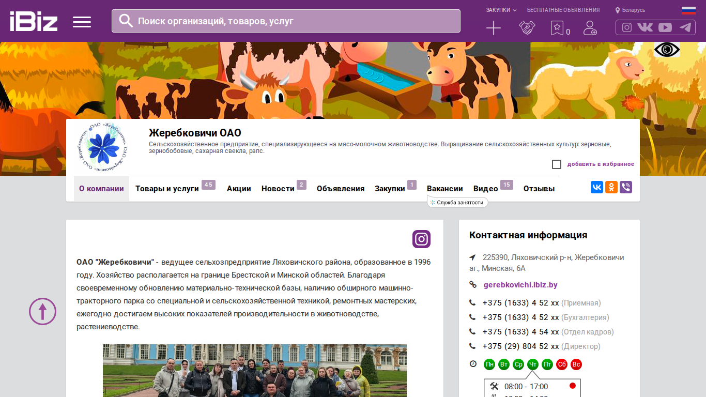Open the Отзывы tab
The width and height of the screenshot is (706, 397).
[539, 189]
